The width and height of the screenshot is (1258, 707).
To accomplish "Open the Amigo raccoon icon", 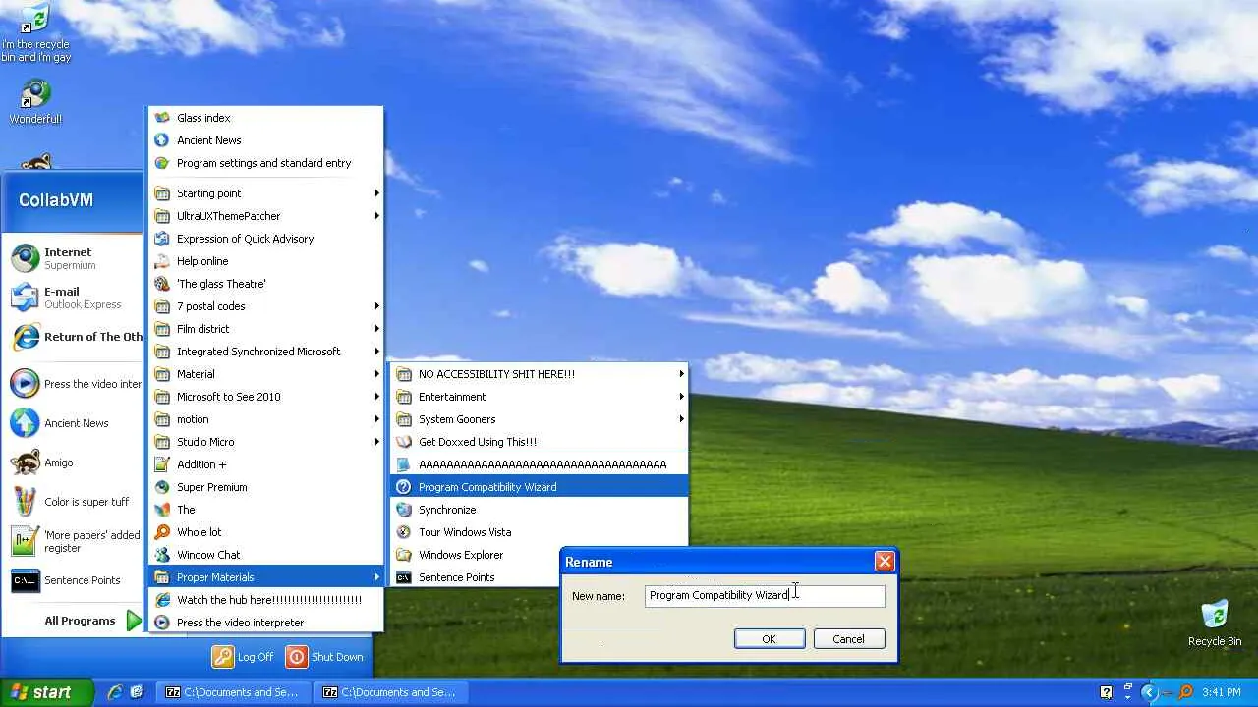I will coord(25,462).
